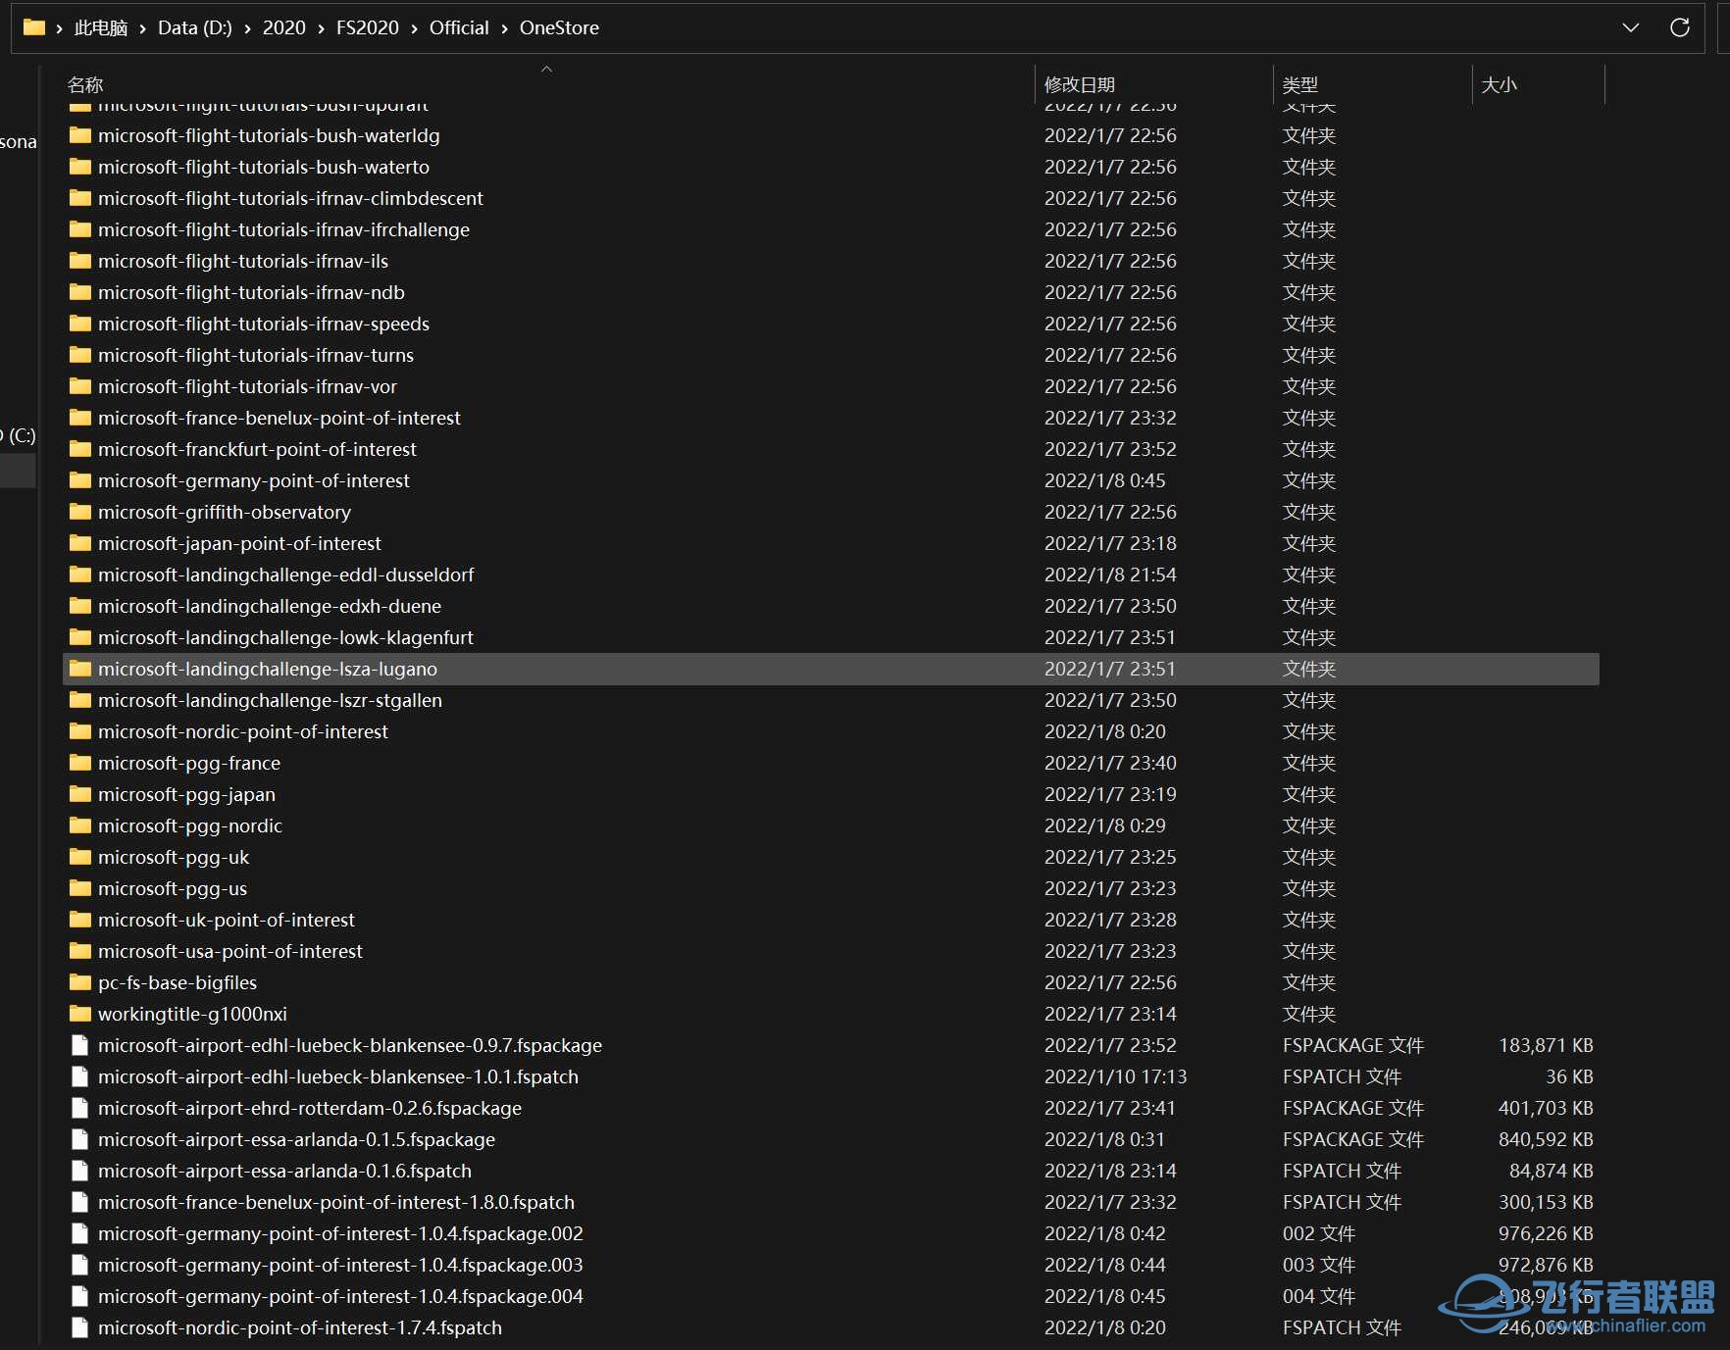This screenshot has height=1350, width=1730.
Task: Click folder icon of microsoft-flight-tutorials-ifrnav-ndb
Action: click(x=80, y=292)
